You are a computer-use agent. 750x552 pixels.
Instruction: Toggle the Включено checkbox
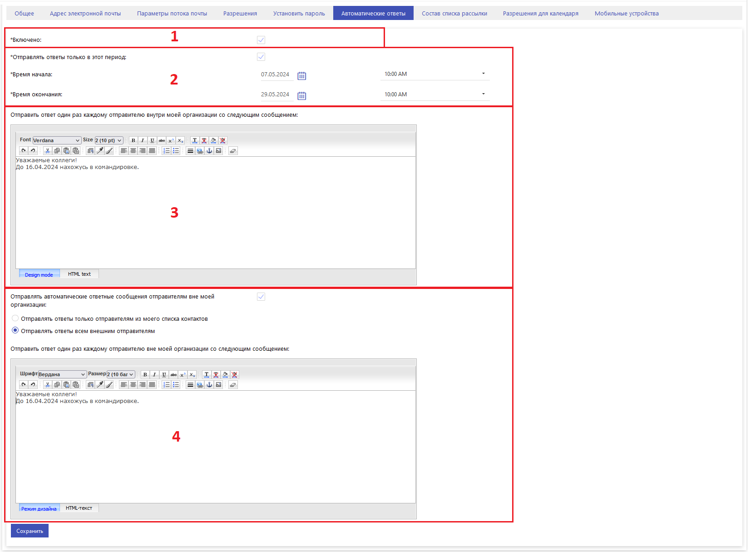(x=261, y=40)
